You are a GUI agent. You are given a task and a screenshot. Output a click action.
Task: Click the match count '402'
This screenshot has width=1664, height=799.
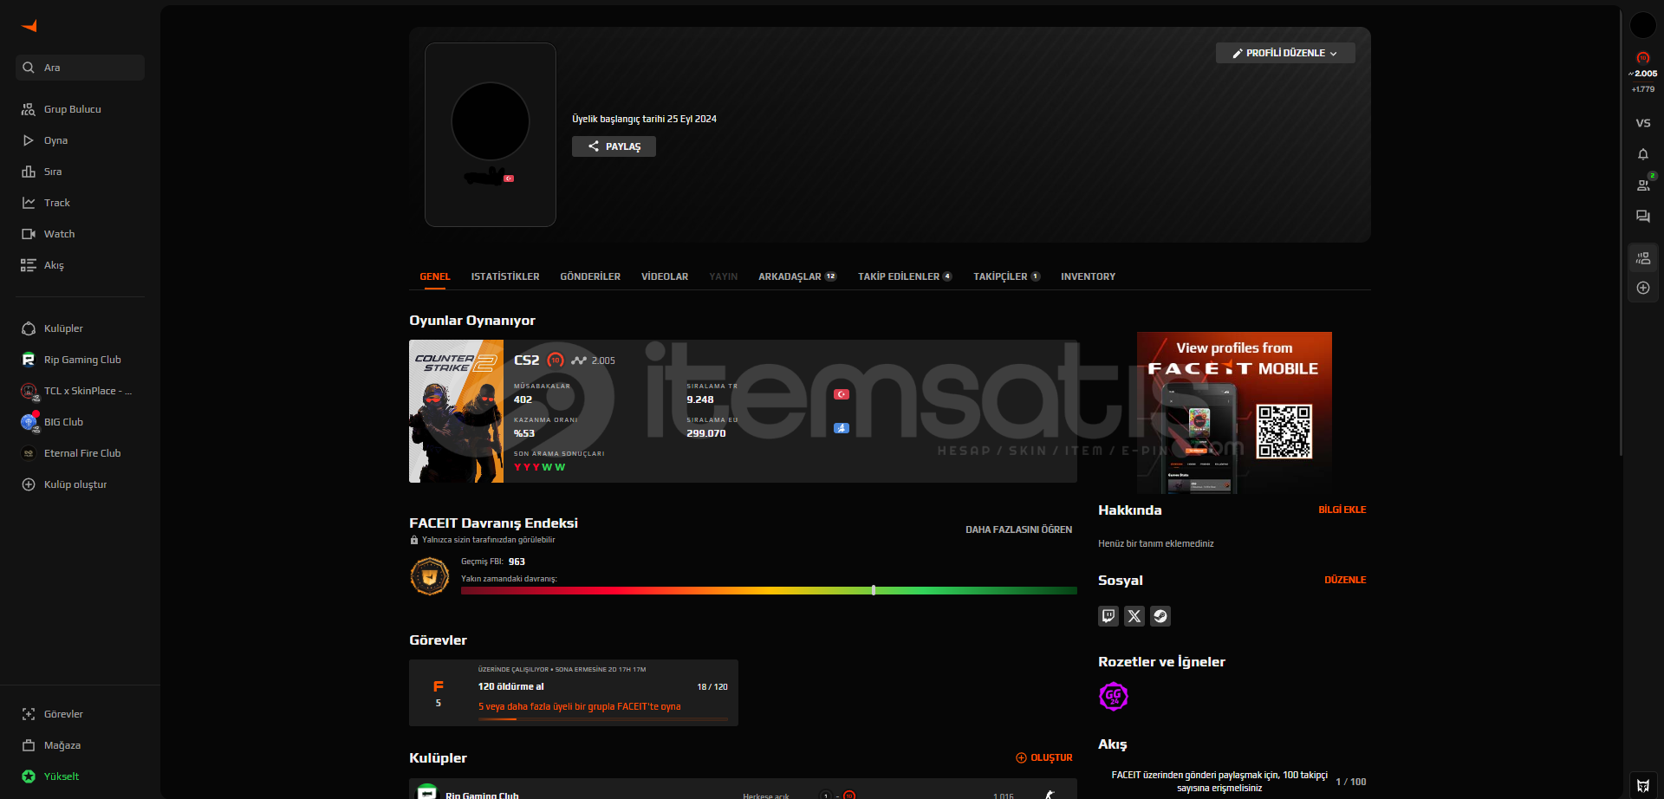coord(523,399)
